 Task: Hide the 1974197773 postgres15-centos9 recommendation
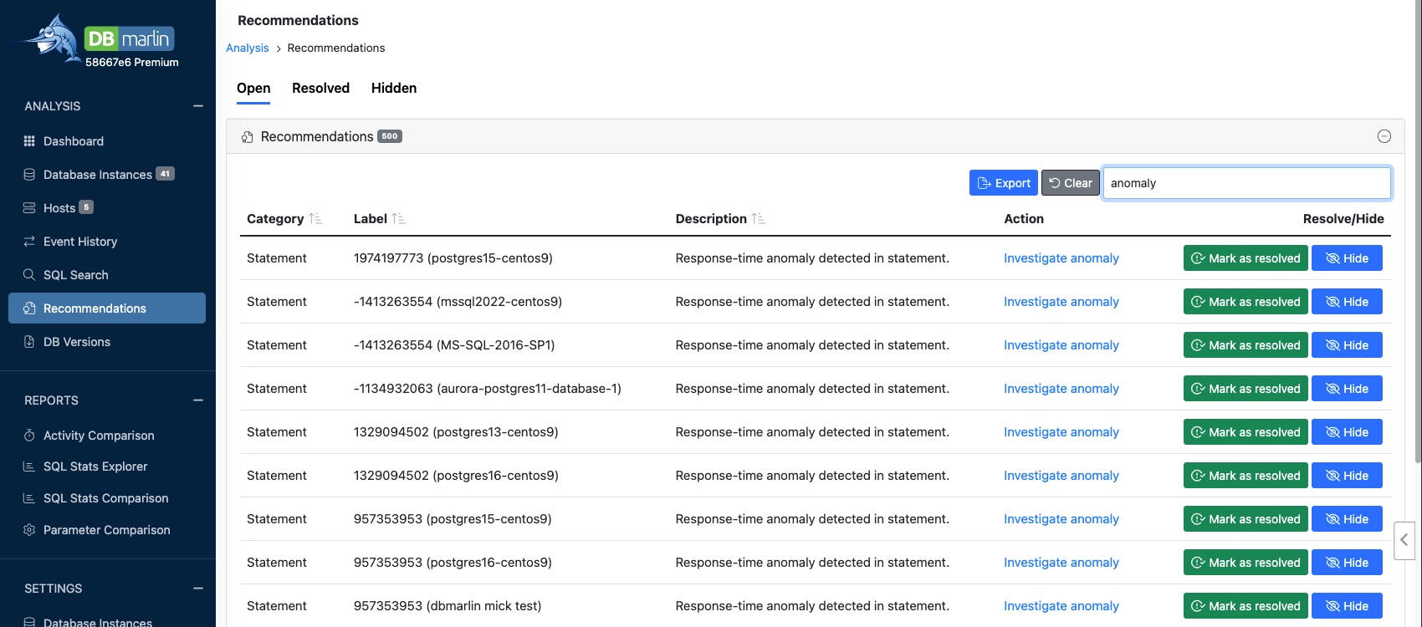coord(1347,258)
